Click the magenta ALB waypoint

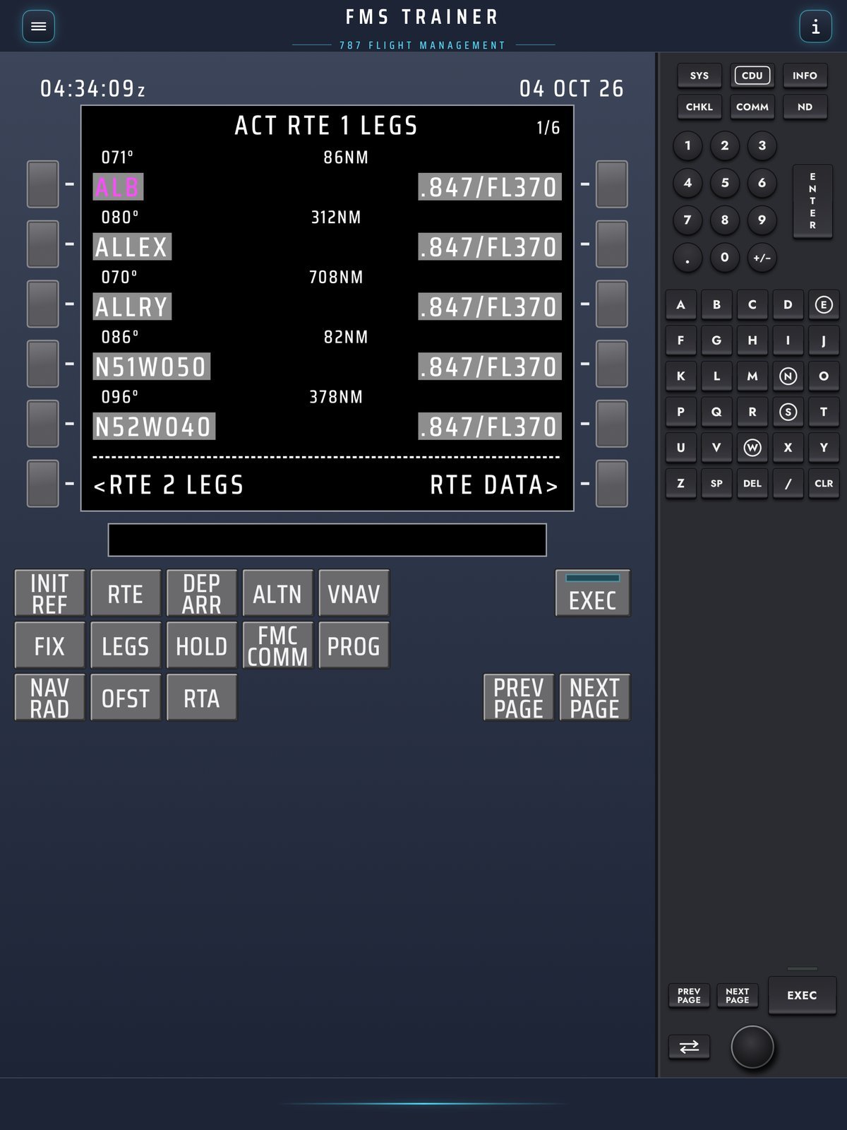[x=118, y=187]
